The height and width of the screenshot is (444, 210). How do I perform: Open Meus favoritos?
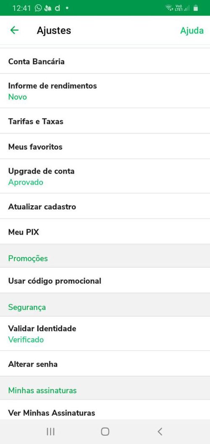[105, 146]
